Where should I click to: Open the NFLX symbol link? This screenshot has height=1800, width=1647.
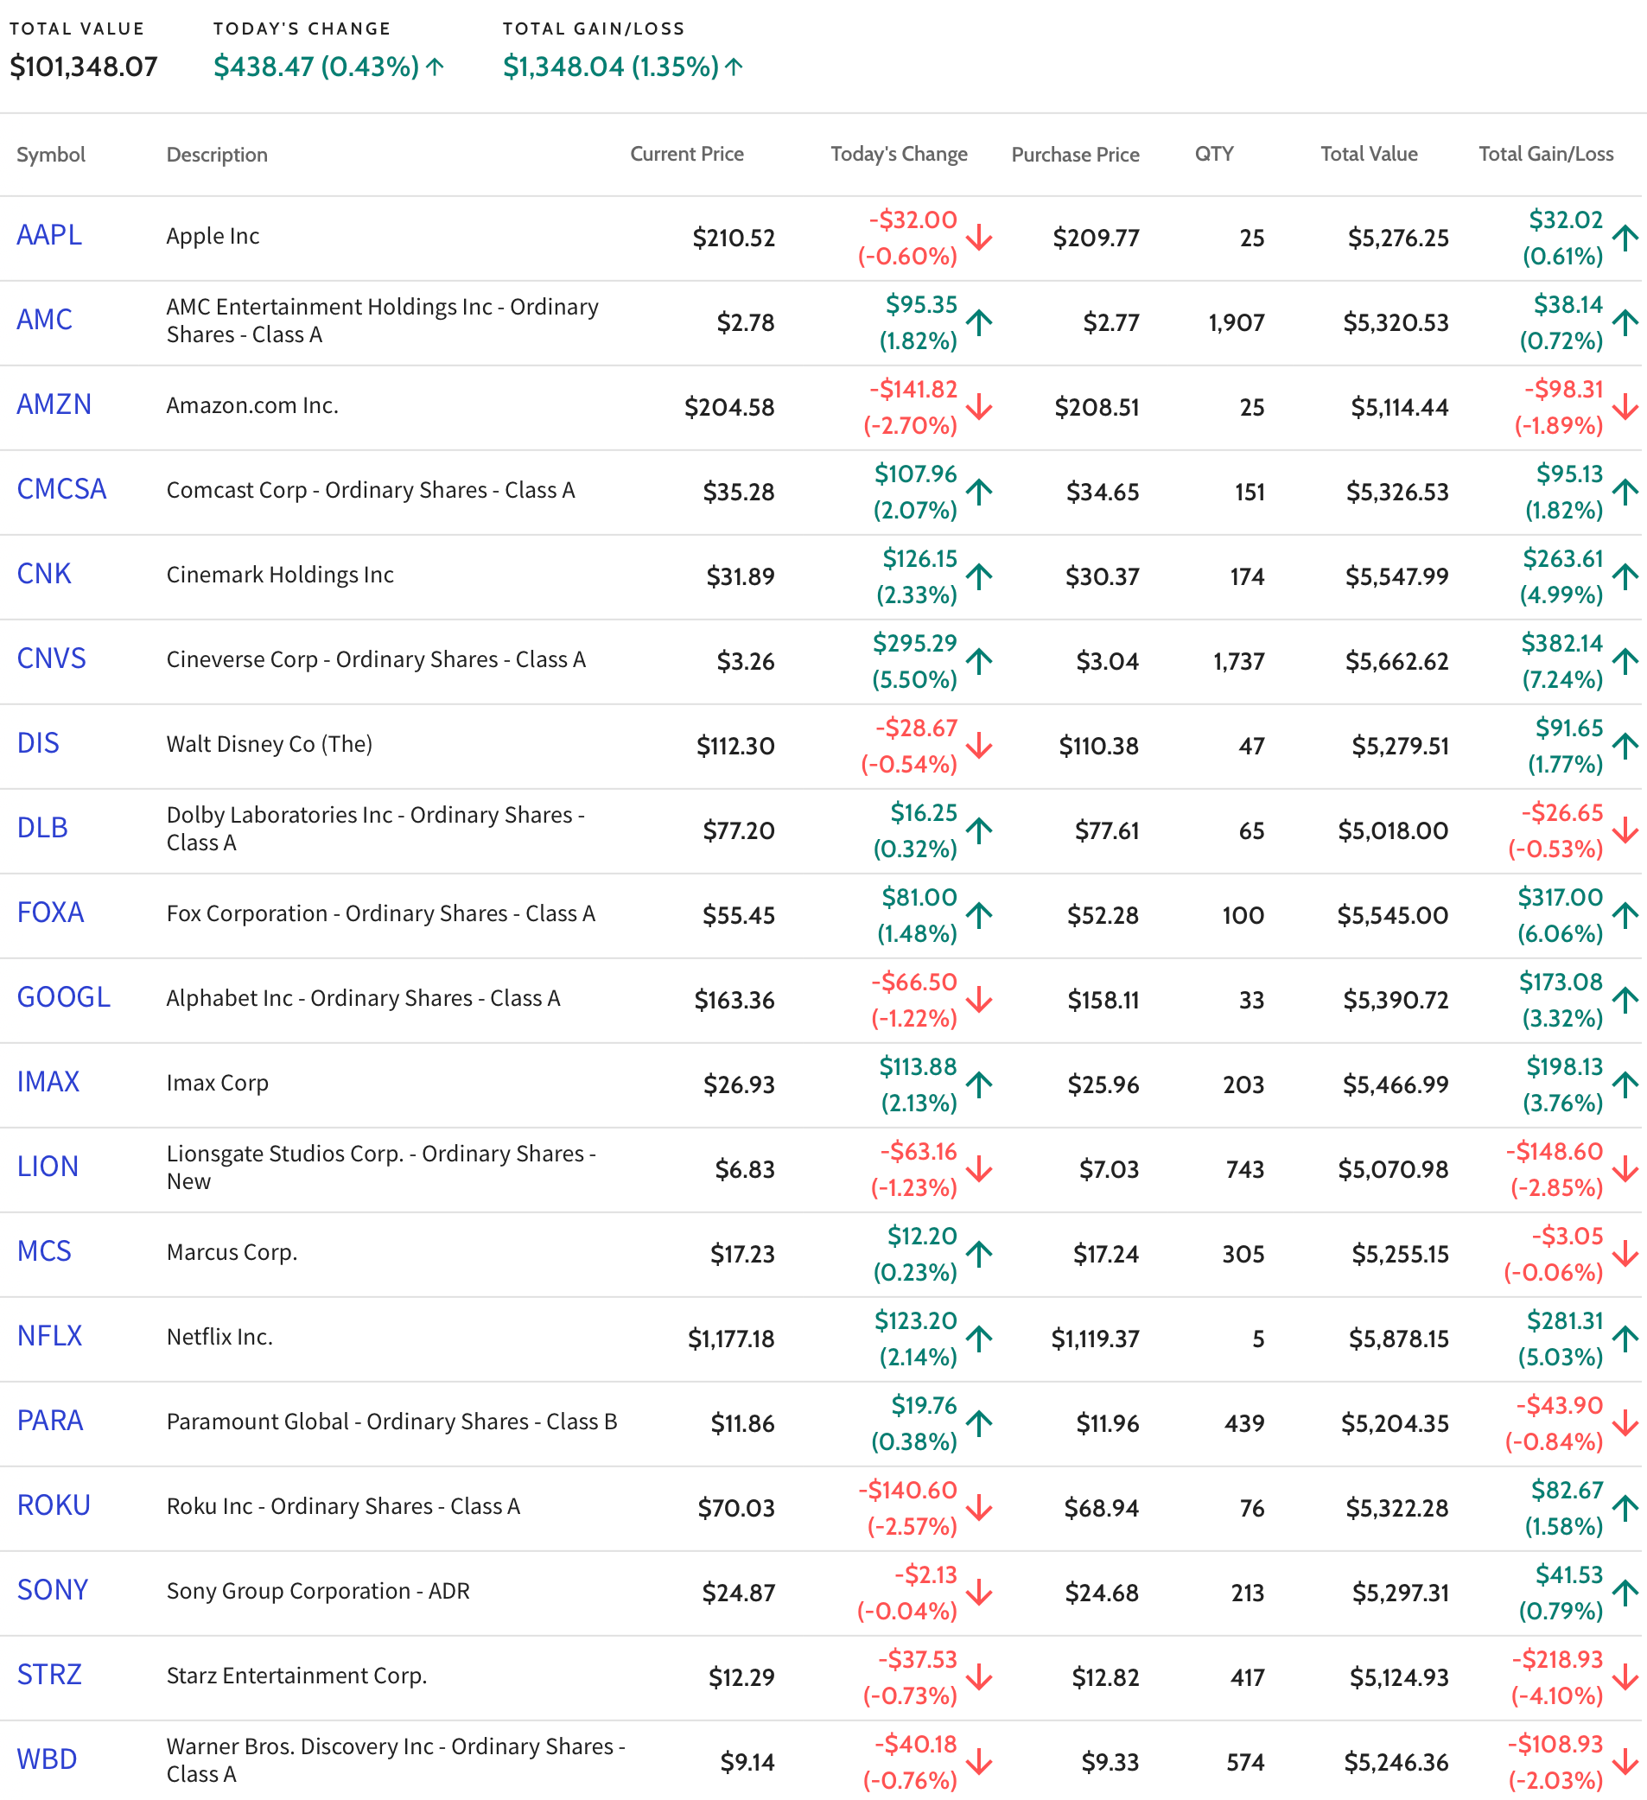tap(50, 1338)
